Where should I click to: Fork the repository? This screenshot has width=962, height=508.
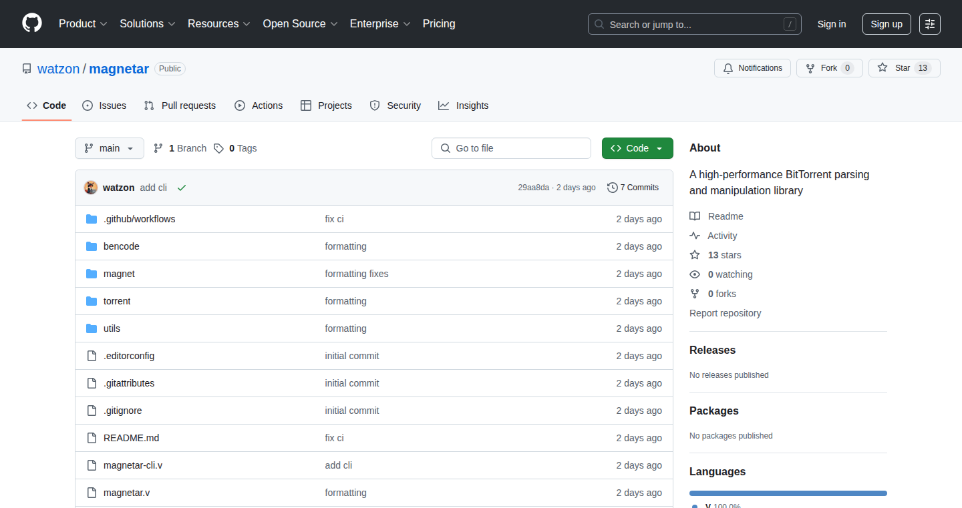830,68
